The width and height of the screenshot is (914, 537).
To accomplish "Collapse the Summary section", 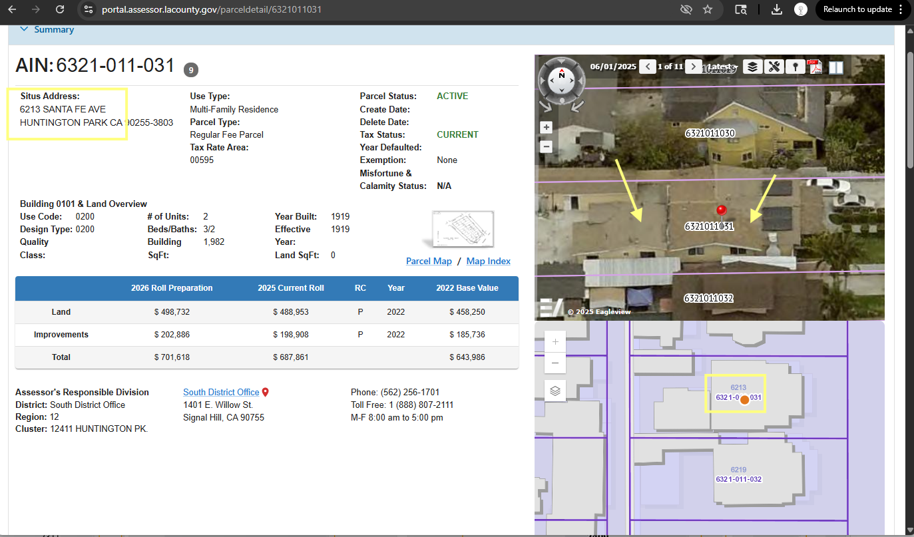I will pos(25,29).
